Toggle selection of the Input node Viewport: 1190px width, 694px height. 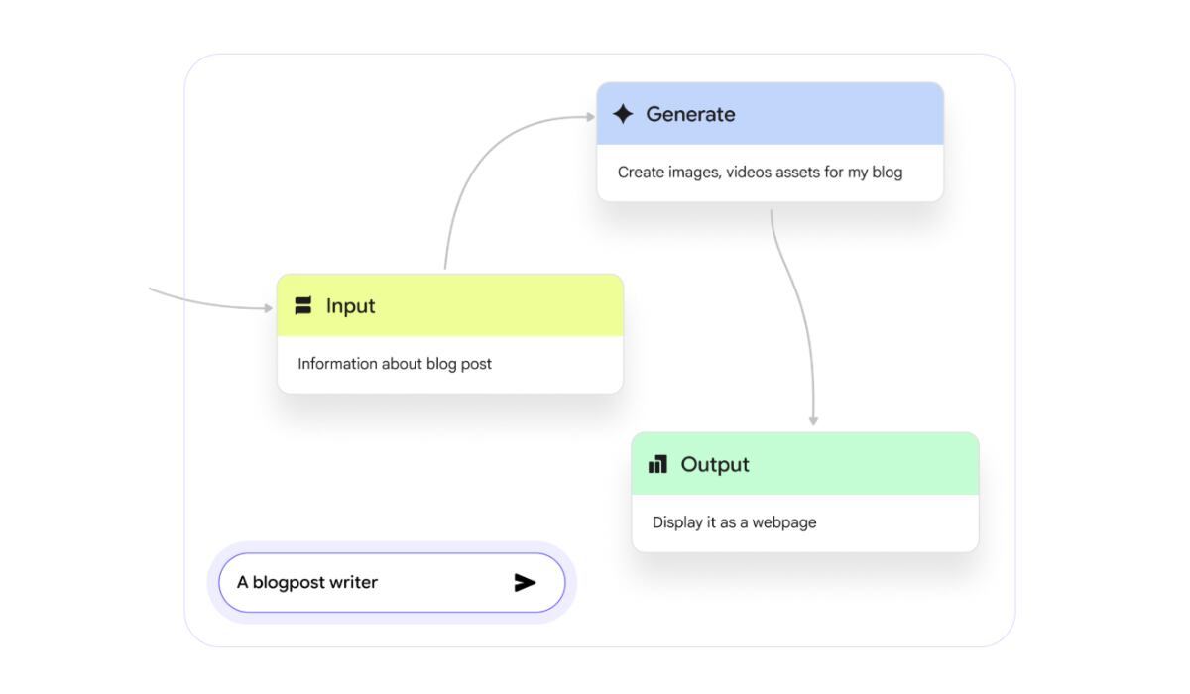click(x=449, y=306)
